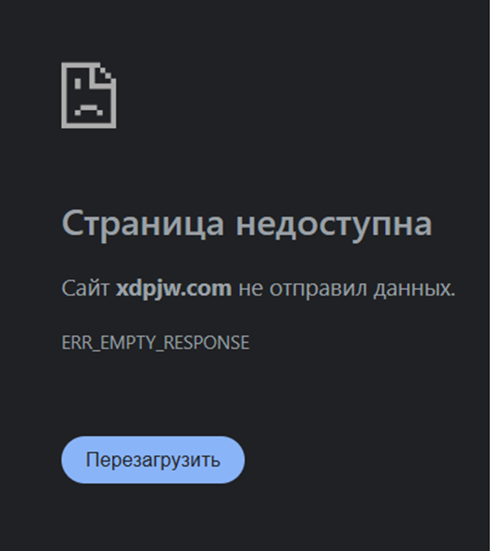This screenshot has width=490, height=551.
Task: Click the single eye on sad page icon
Action: [78, 84]
